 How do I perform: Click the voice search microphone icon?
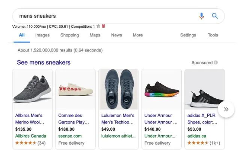202,16
